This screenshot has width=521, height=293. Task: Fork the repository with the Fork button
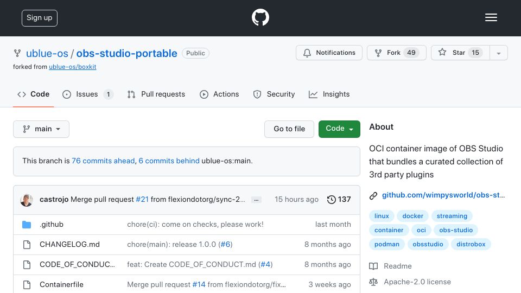click(x=396, y=53)
